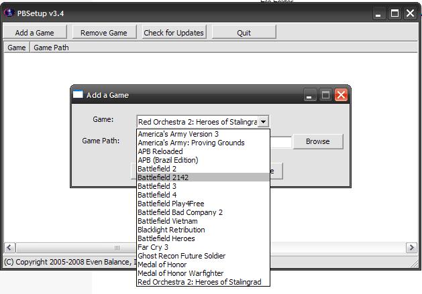Choose APB (Brazil Edition) entry
422x294 pixels.
[x=203, y=160]
